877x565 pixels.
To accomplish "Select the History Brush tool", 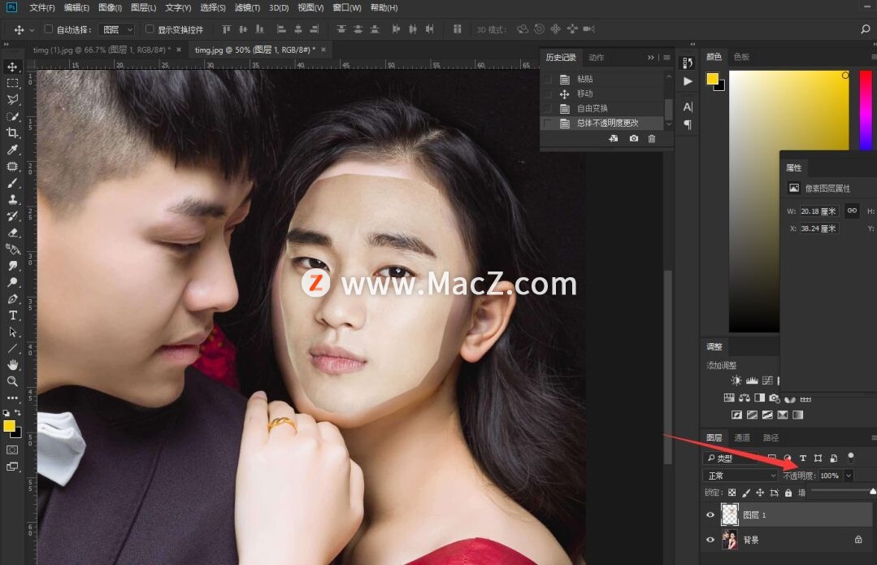I will pyautogui.click(x=12, y=216).
